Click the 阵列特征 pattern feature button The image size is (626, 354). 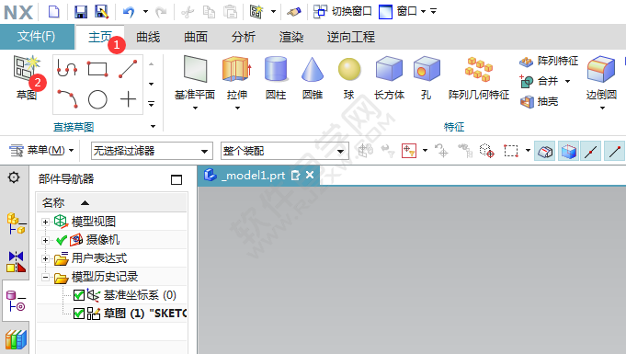point(549,61)
